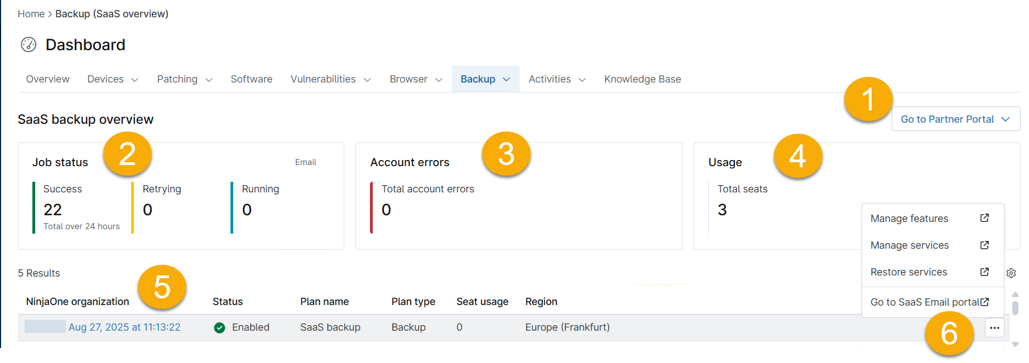Choose Restore services from the menu

908,272
